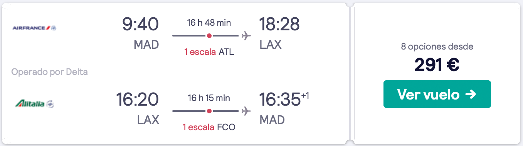Click the 18:28 arrival time at LAX
Image resolution: width=523 pixels, height=146 pixels.
point(279,25)
